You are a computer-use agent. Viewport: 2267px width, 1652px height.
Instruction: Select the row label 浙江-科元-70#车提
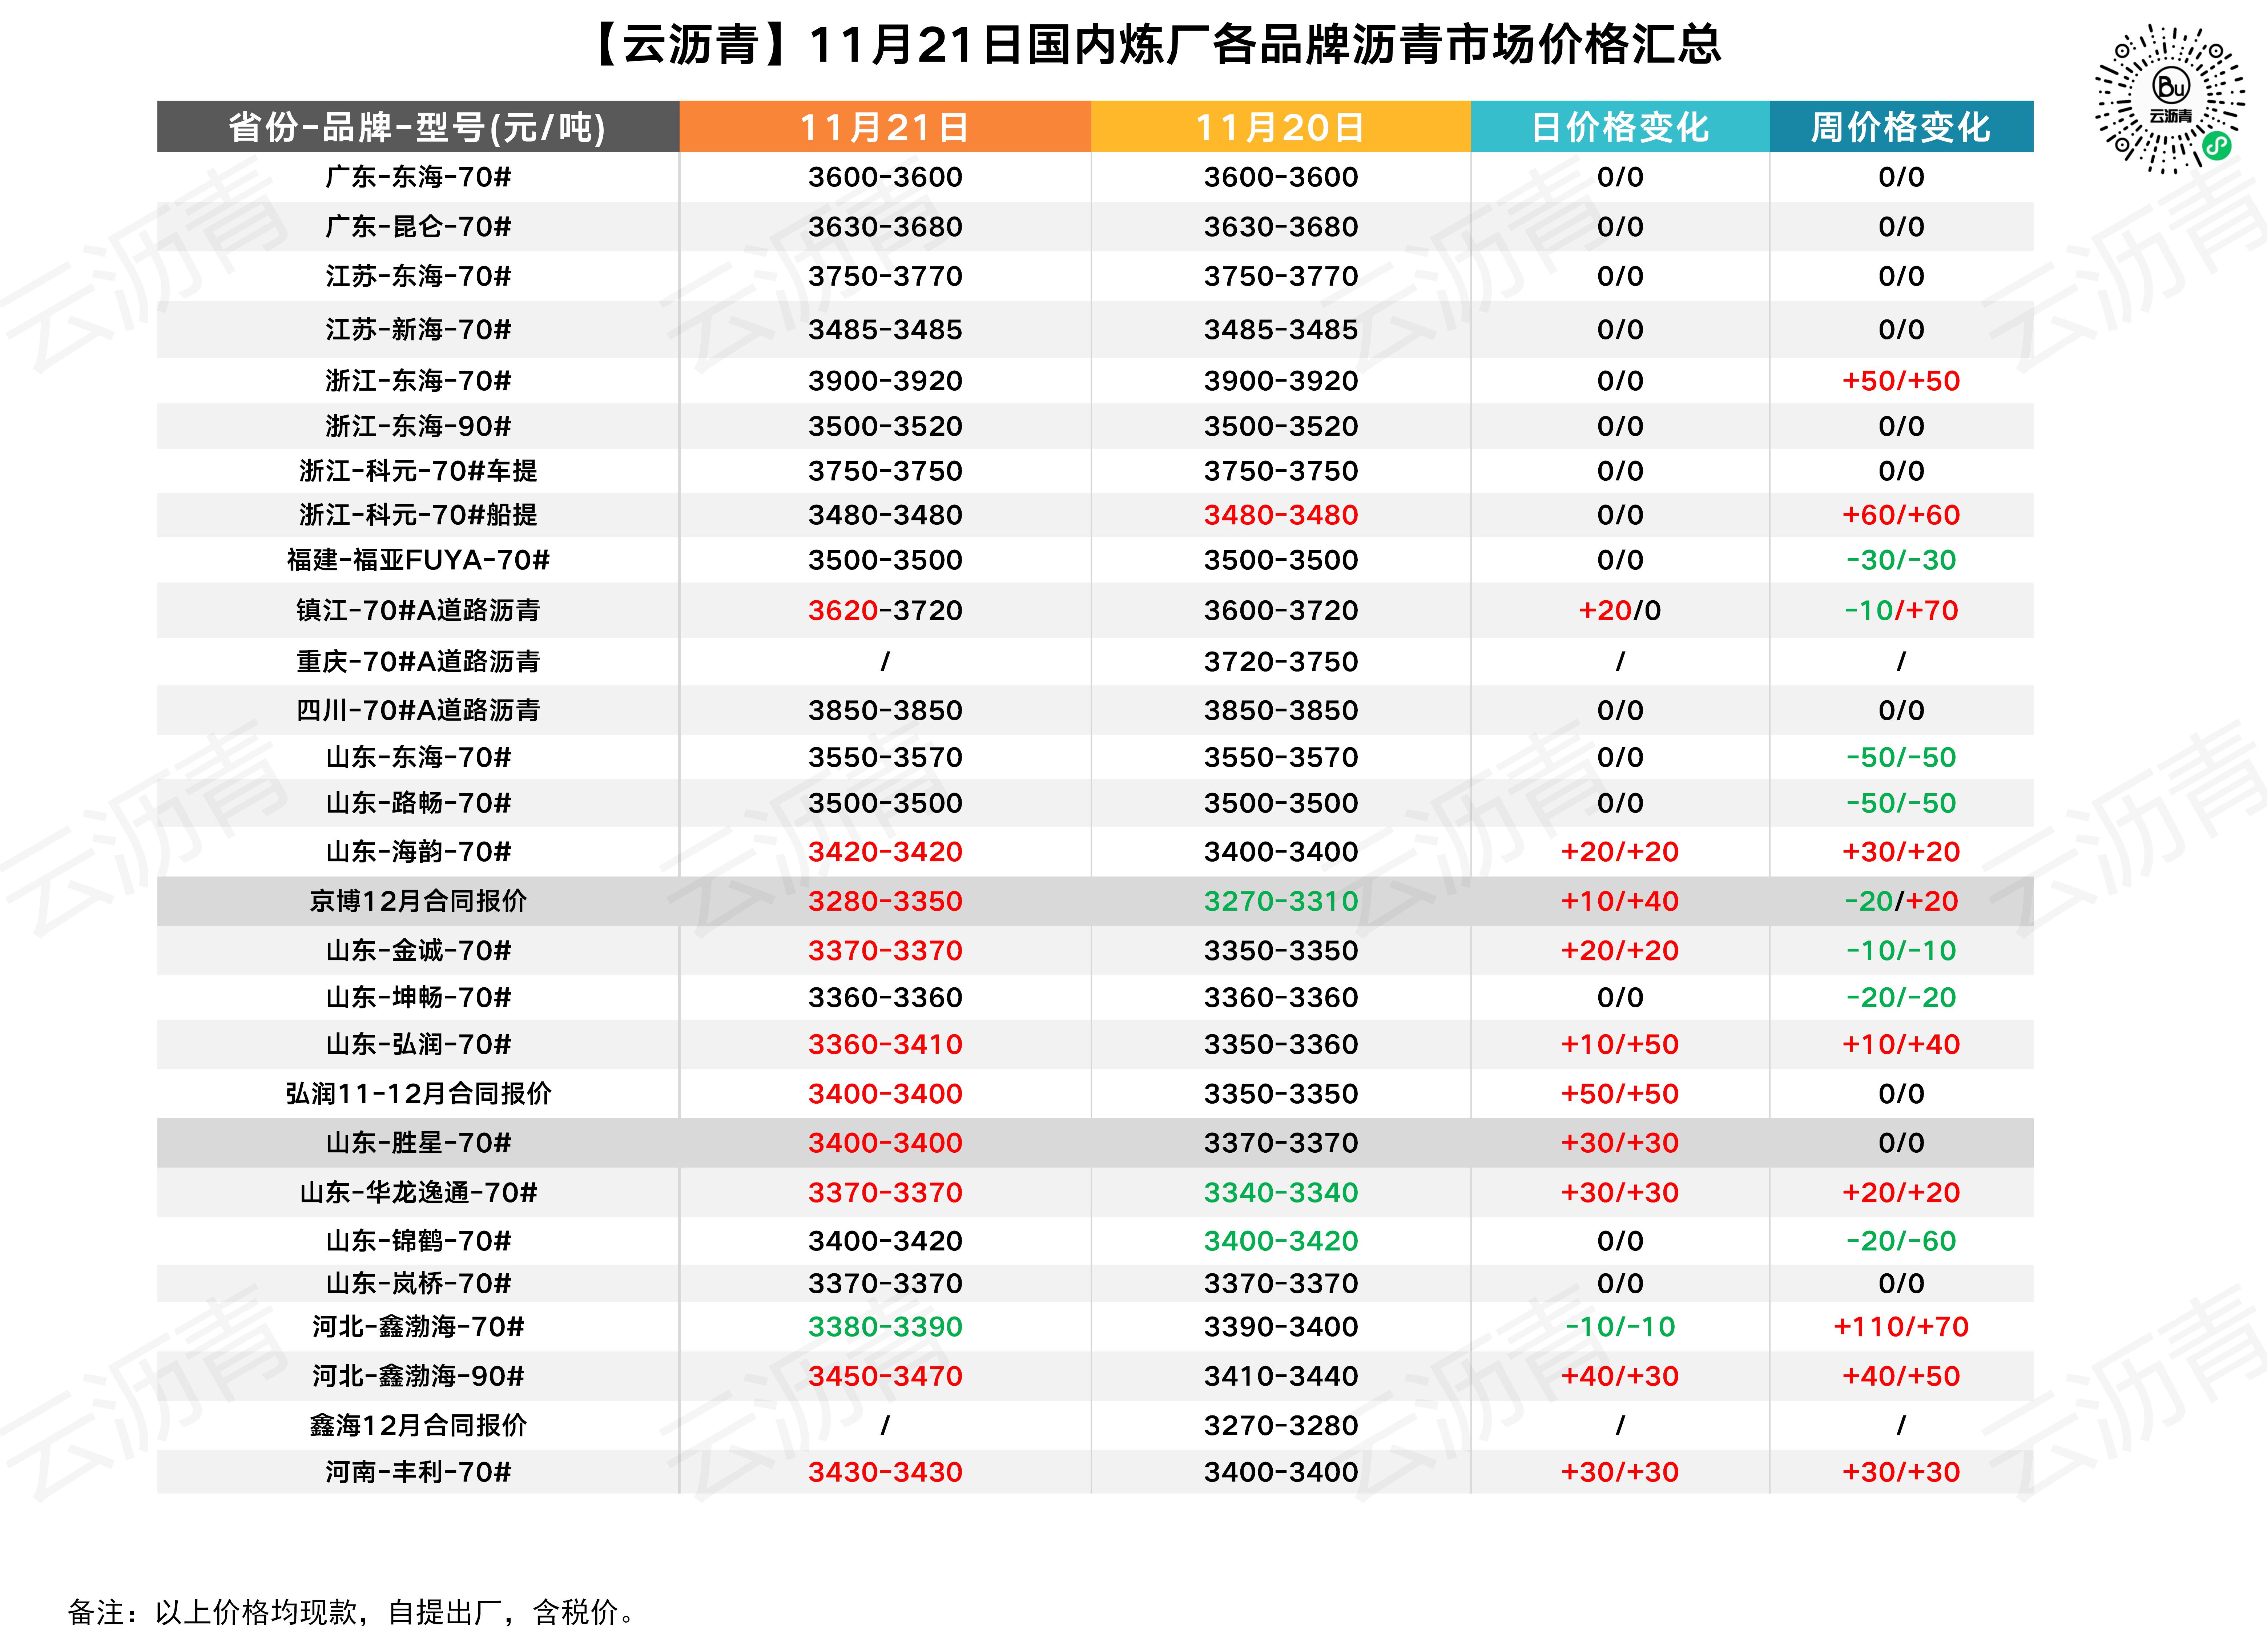pyautogui.click(x=418, y=471)
